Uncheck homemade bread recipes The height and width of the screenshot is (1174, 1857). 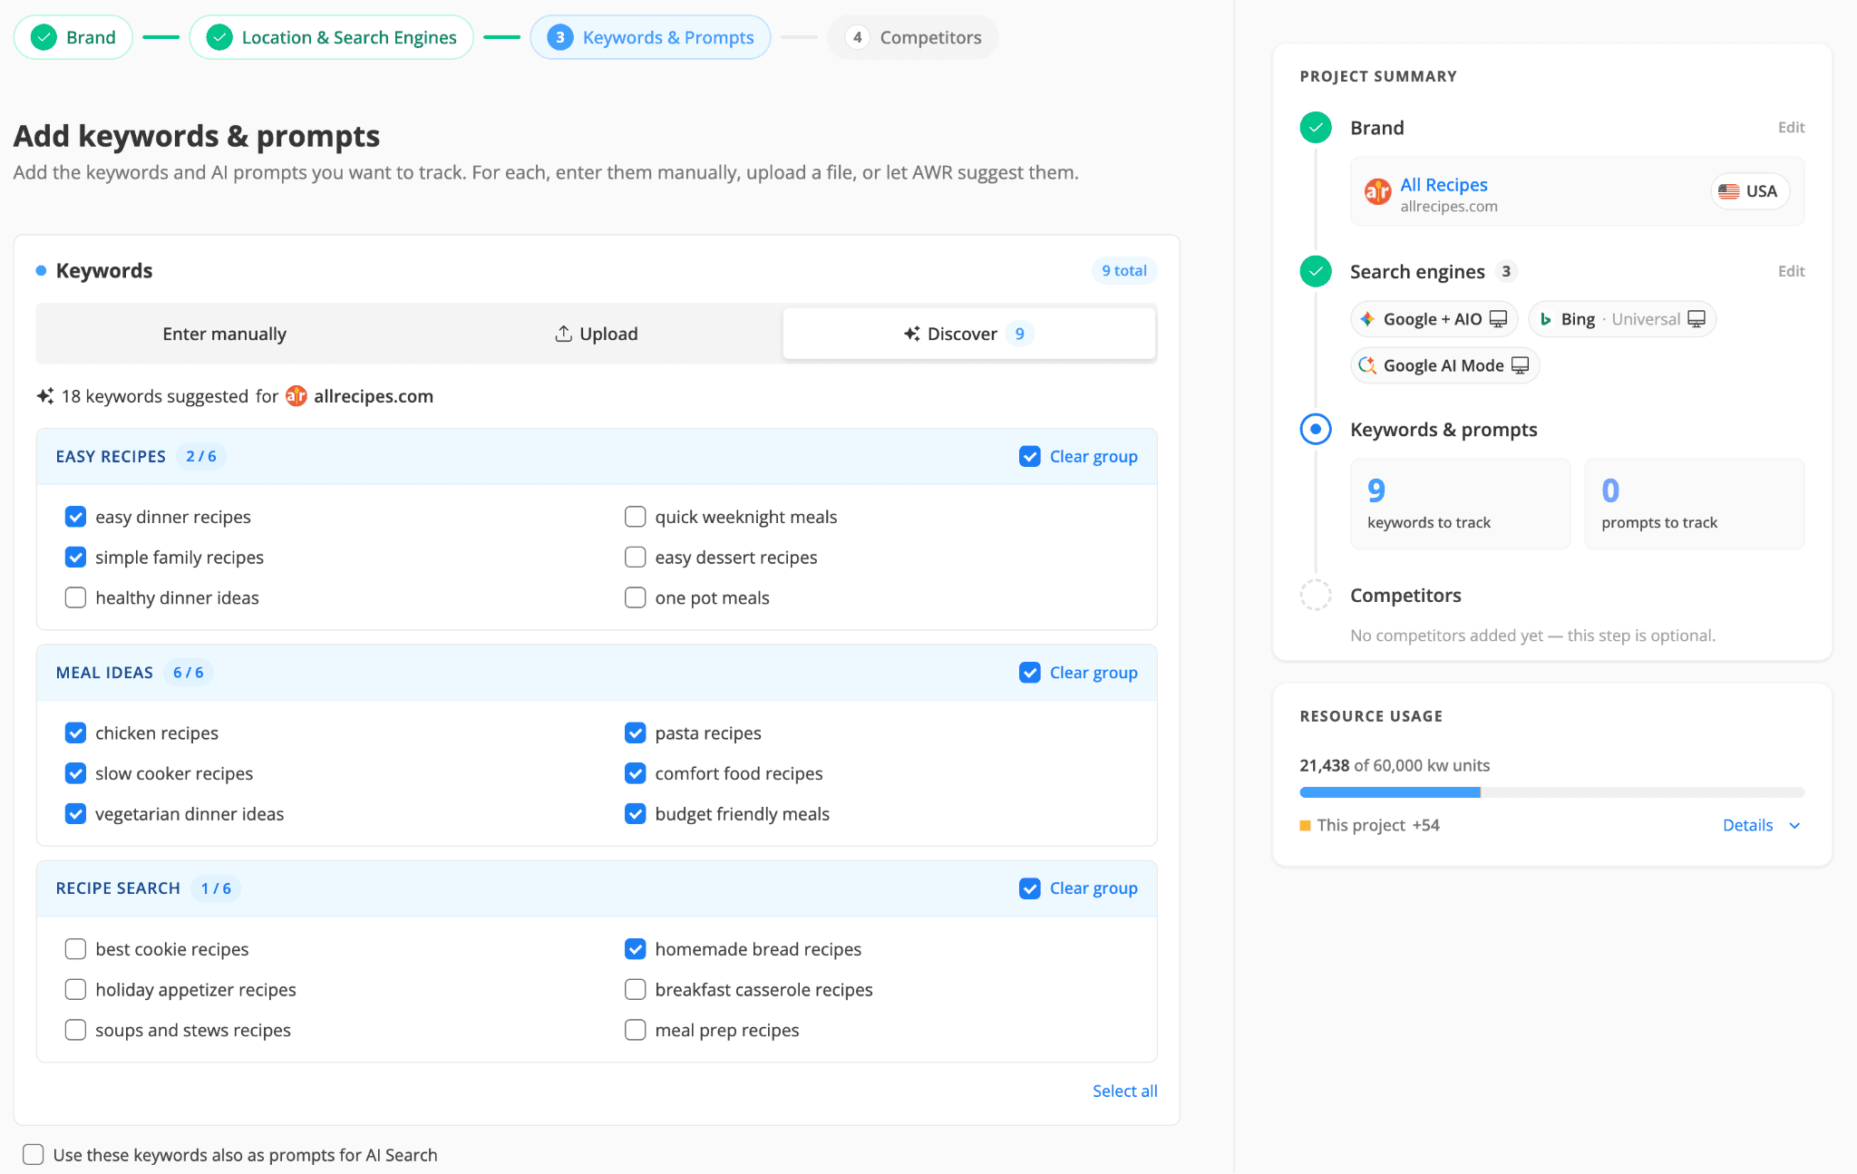(x=636, y=949)
